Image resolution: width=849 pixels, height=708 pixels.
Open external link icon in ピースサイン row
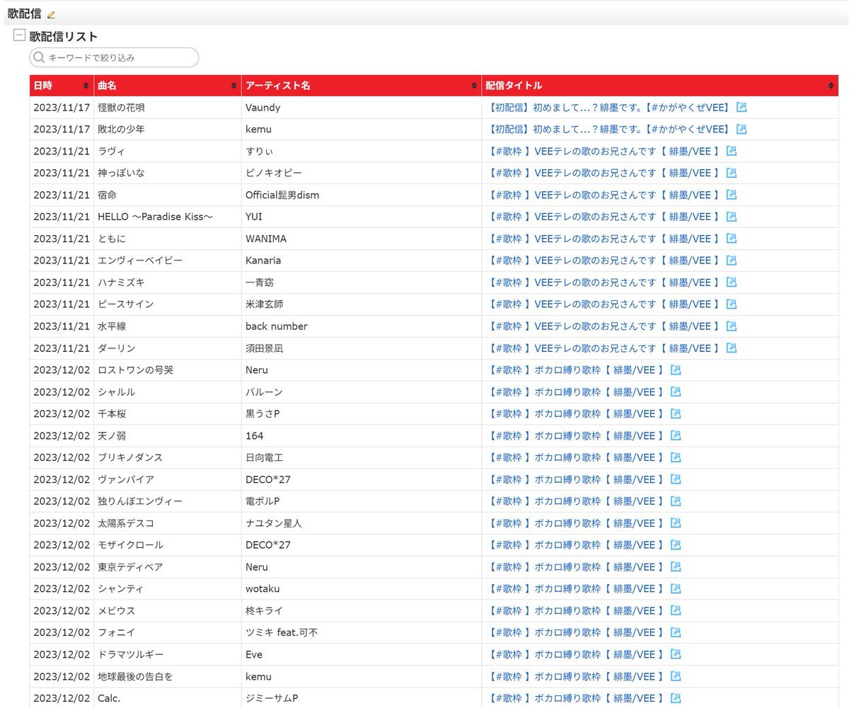(732, 304)
